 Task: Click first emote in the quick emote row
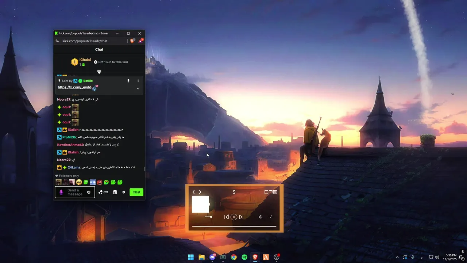pos(58,182)
